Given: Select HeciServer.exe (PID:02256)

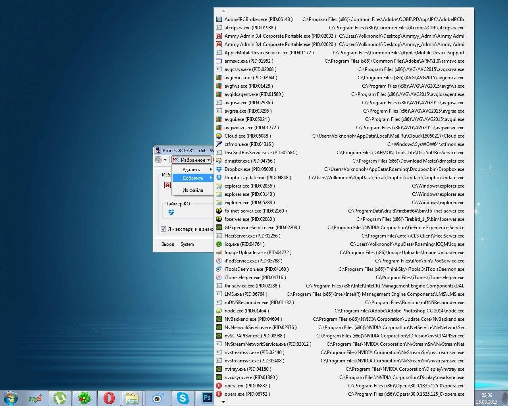Looking at the screenshot, I should [x=344, y=236].
